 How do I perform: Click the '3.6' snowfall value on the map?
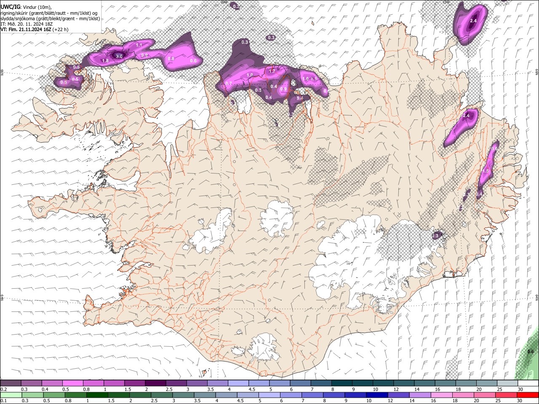[x=119, y=56]
